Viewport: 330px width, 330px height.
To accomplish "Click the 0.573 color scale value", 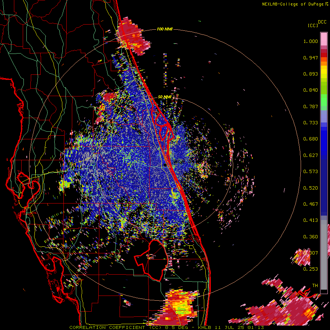I will (311, 172).
